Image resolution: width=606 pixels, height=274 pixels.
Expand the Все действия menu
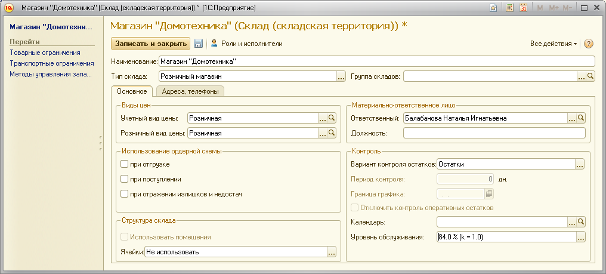tap(554, 44)
